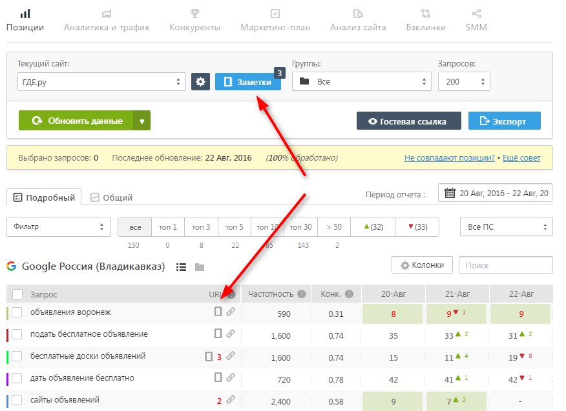This screenshot has width=566, height=411.
Task: Open the Не совпадают позиции? link
Action: tap(450, 157)
